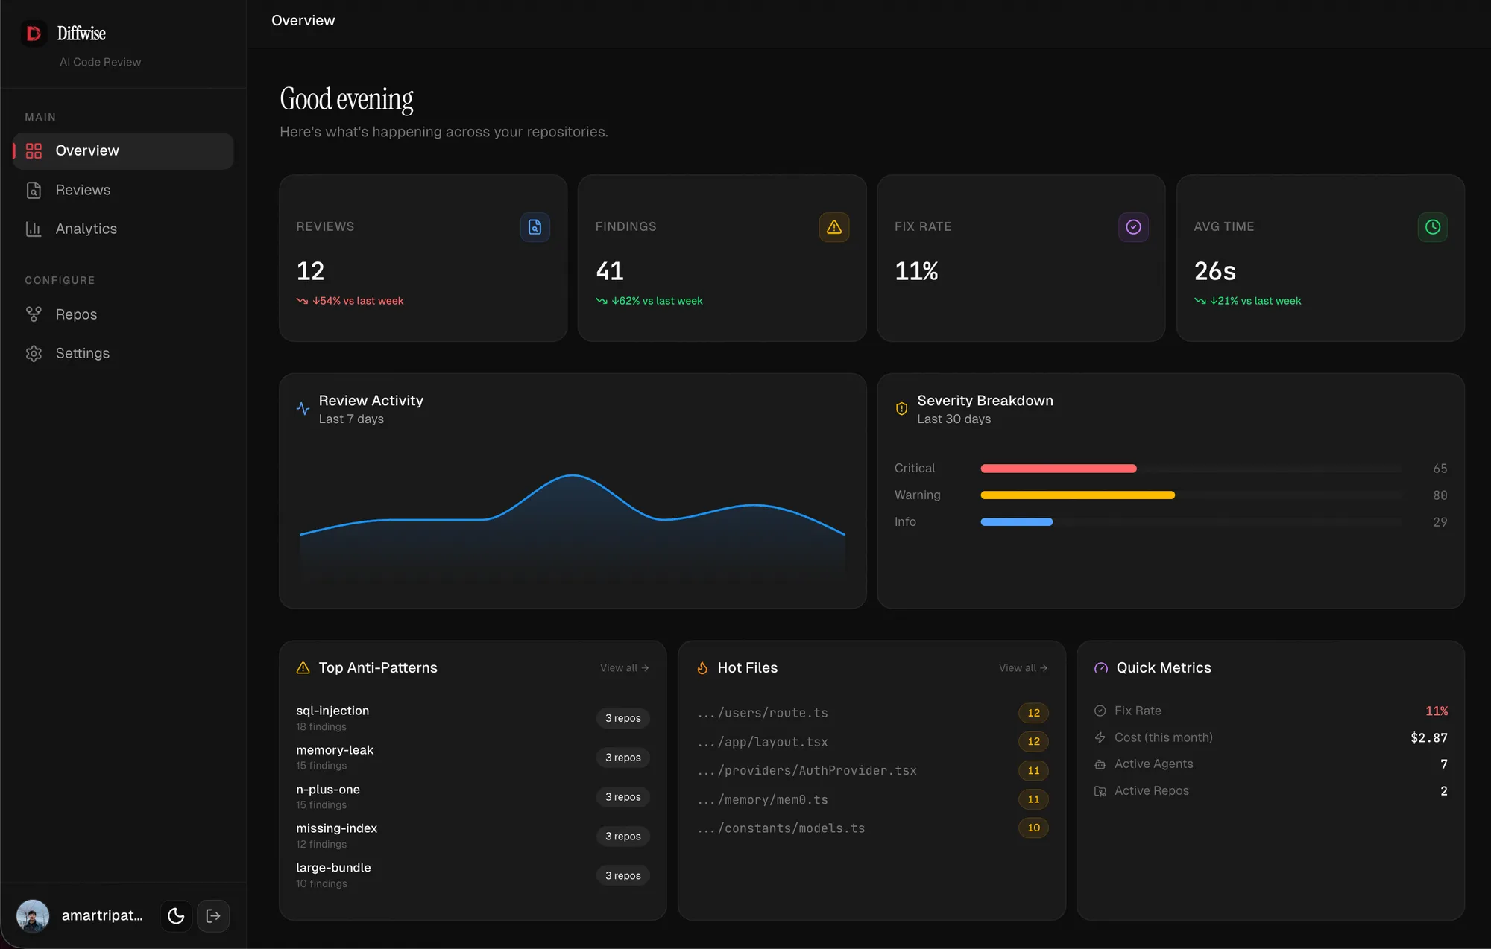Click the Active Agents value 7
1491x949 pixels.
pyautogui.click(x=1444, y=764)
